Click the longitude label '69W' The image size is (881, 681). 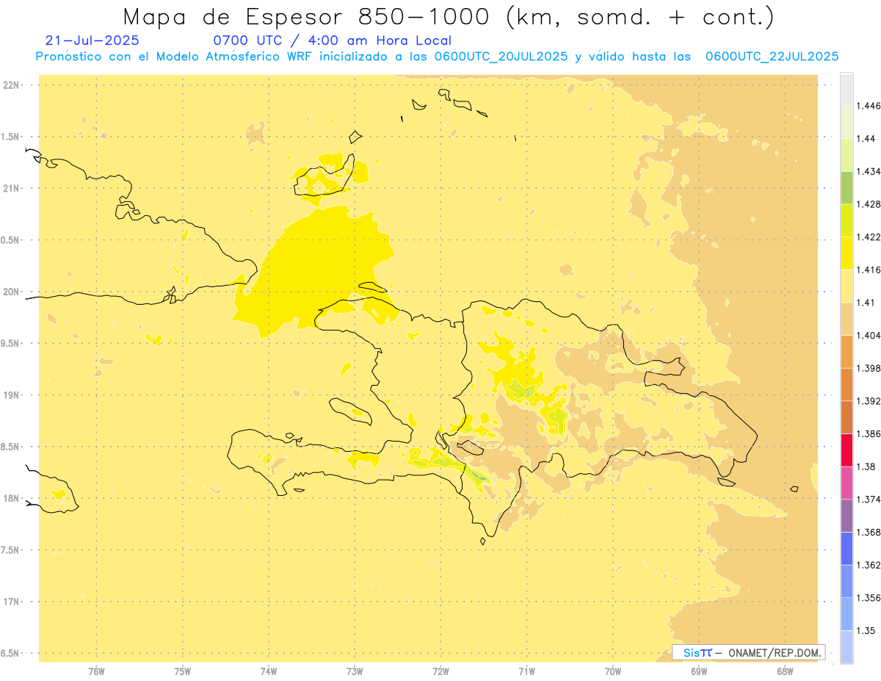coord(699,671)
